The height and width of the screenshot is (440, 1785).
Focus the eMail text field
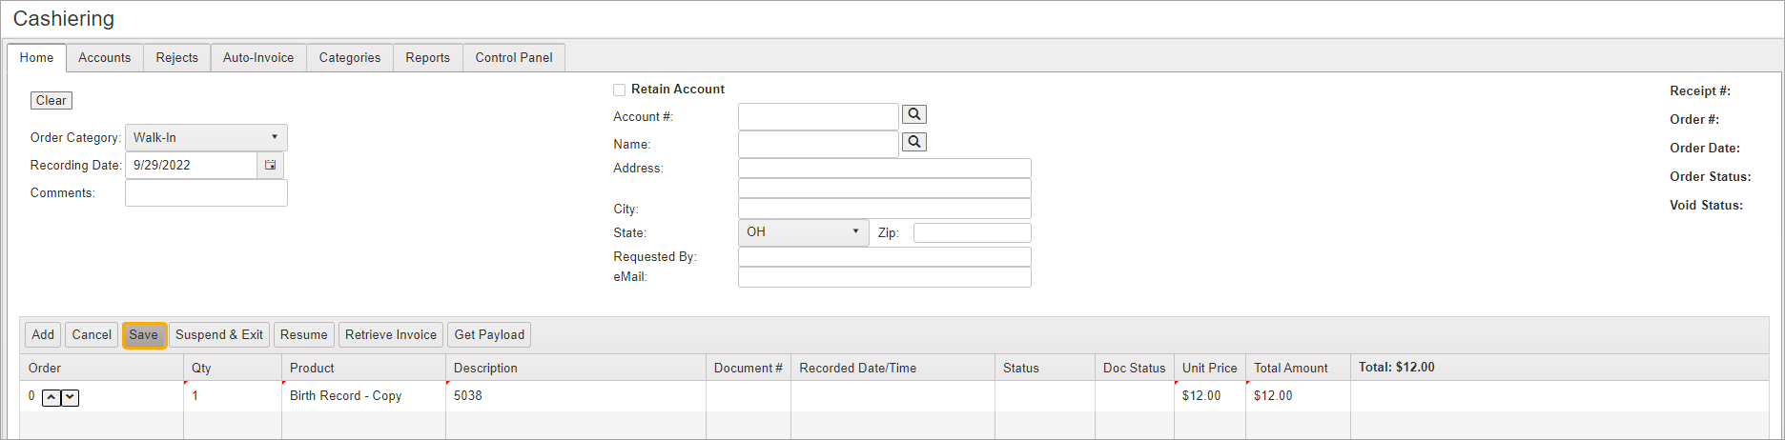click(884, 277)
